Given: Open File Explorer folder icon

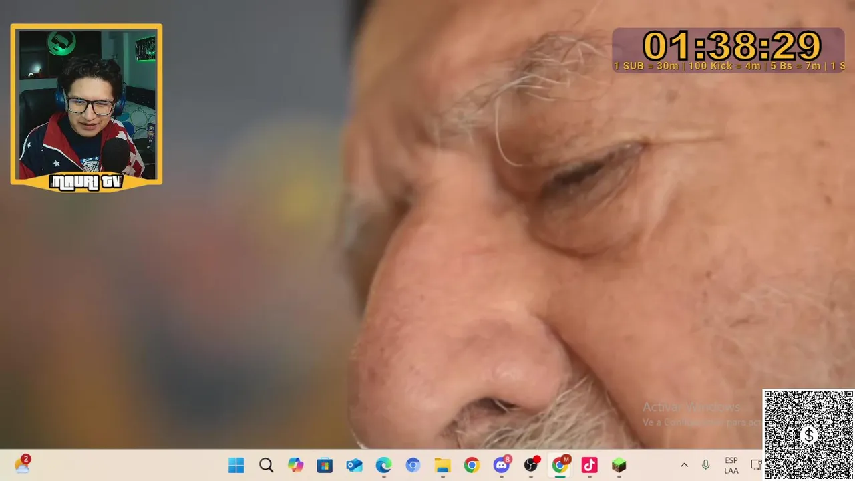Looking at the screenshot, I should click(442, 466).
